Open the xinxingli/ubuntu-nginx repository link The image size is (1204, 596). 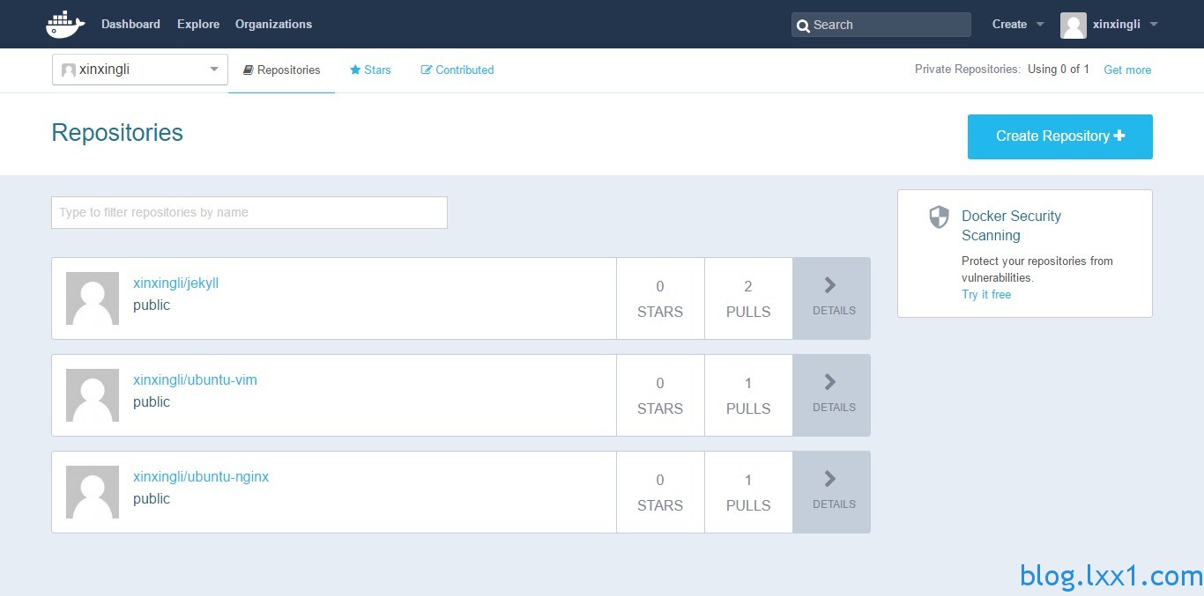201,477
